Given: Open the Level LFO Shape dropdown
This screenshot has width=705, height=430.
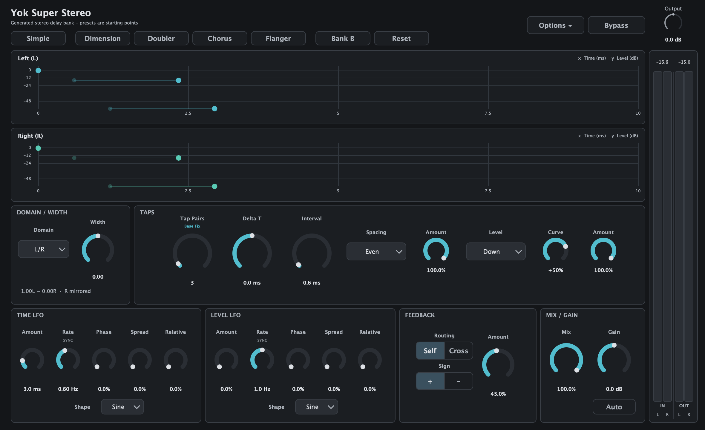Looking at the screenshot, I should coord(317,407).
